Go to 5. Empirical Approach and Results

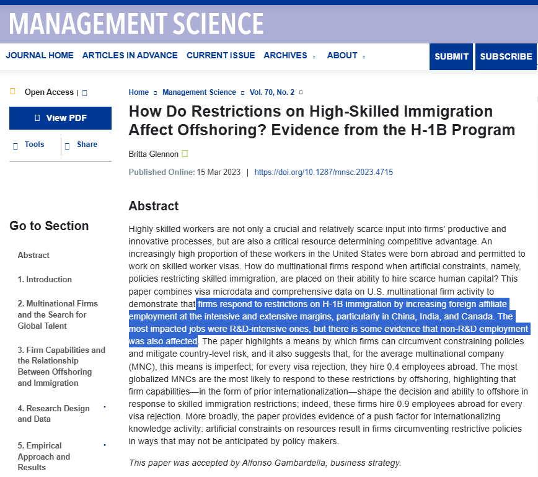pos(44,457)
